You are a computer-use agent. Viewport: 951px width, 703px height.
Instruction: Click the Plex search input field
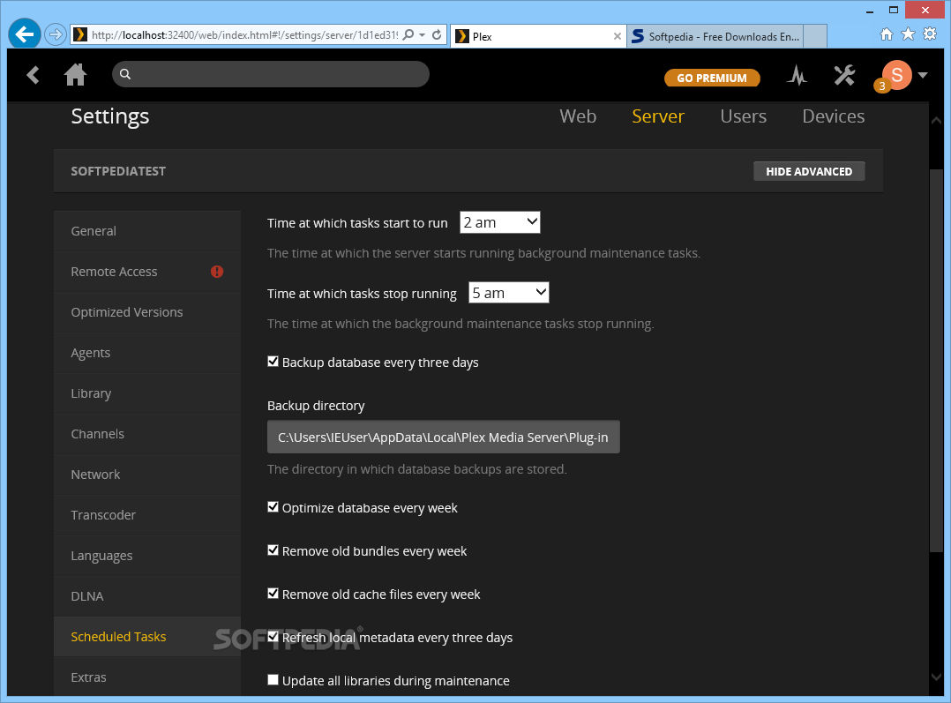click(x=271, y=74)
